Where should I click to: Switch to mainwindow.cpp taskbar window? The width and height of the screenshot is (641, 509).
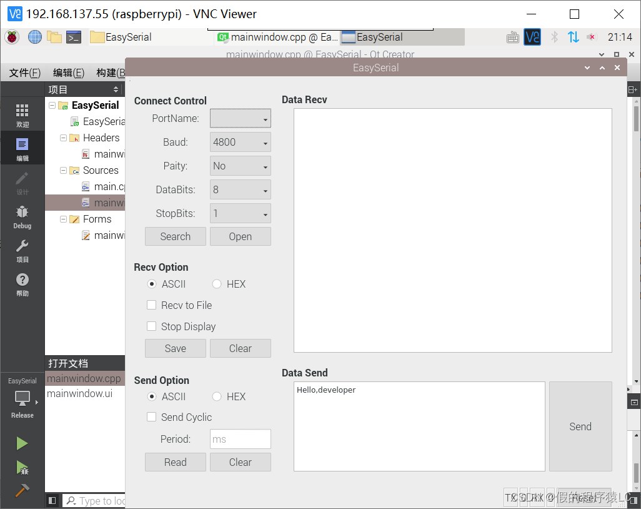point(278,38)
